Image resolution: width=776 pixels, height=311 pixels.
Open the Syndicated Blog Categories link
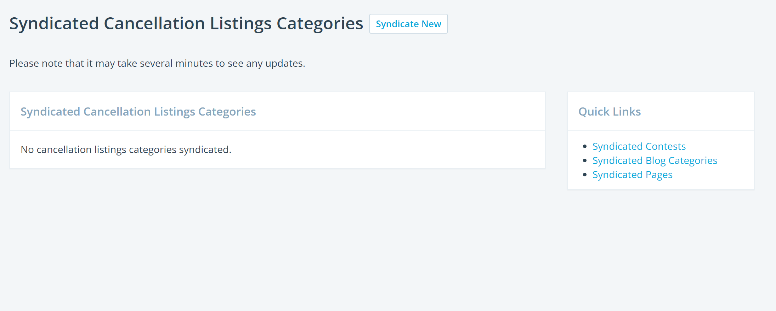[655, 160]
